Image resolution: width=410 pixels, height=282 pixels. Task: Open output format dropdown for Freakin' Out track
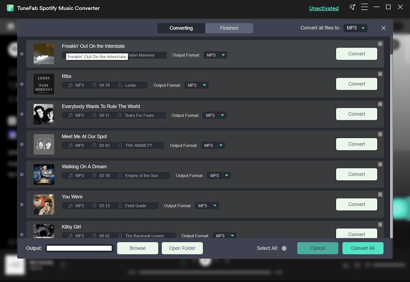point(215,55)
